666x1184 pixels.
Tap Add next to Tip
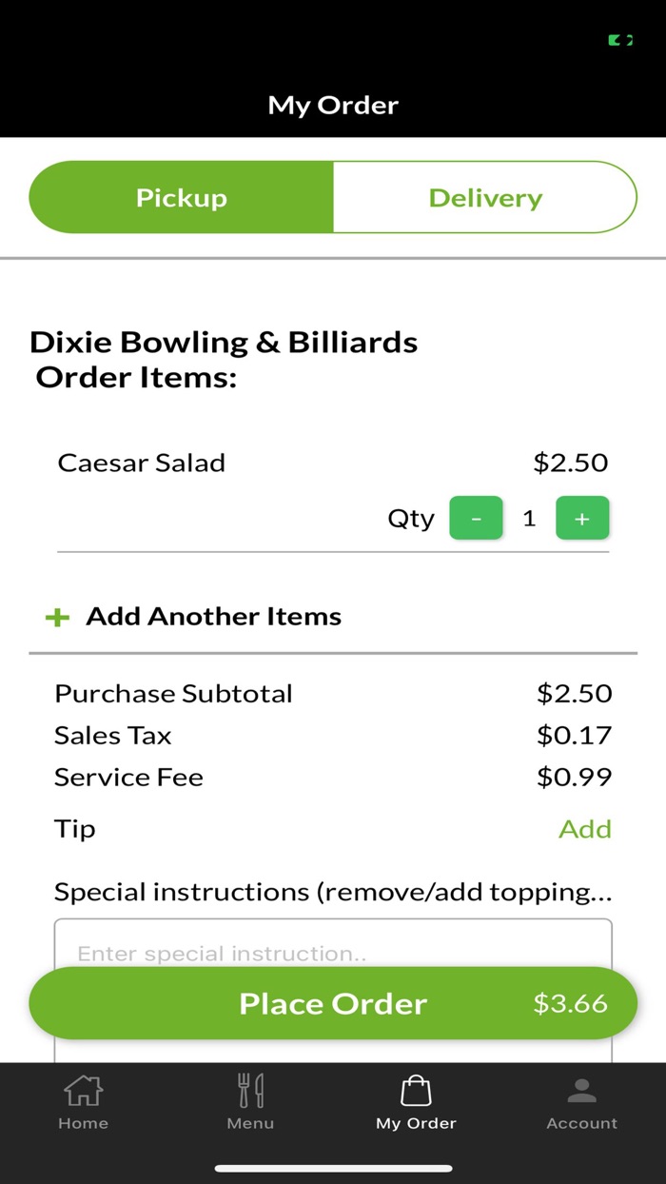click(x=585, y=829)
